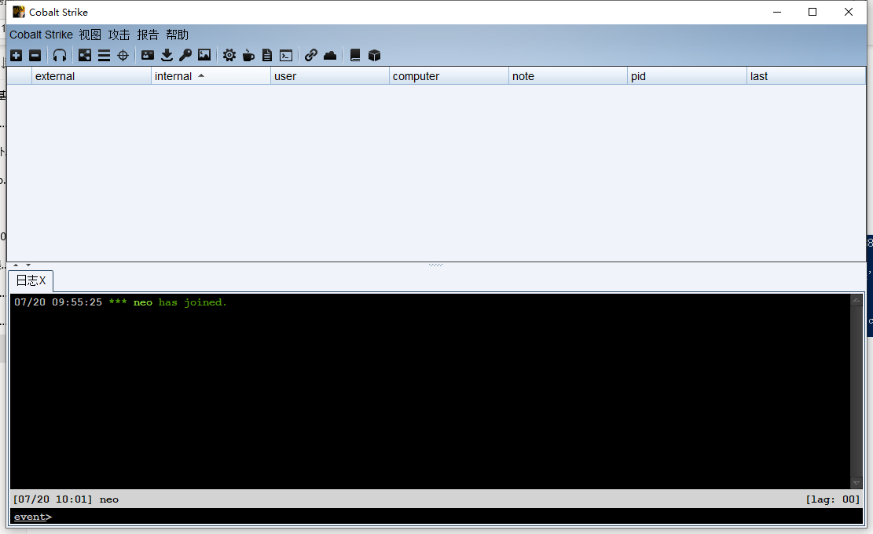Click the gear icon to generate a payload
The image size is (873, 534).
[x=229, y=55]
